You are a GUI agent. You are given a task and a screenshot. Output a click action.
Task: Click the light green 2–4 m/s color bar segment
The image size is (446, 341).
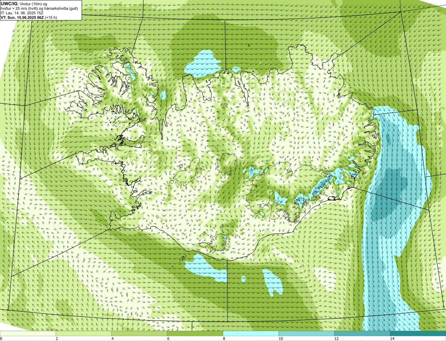pos(84,333)
